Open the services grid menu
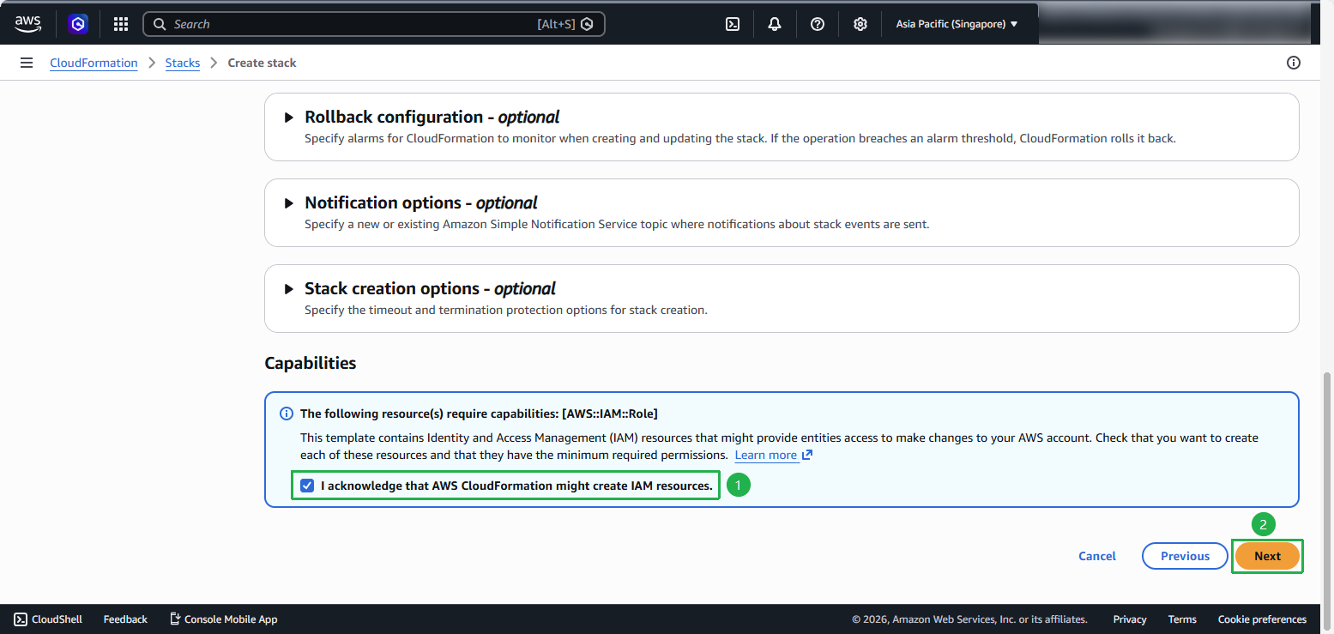 [x=121, y=24]
